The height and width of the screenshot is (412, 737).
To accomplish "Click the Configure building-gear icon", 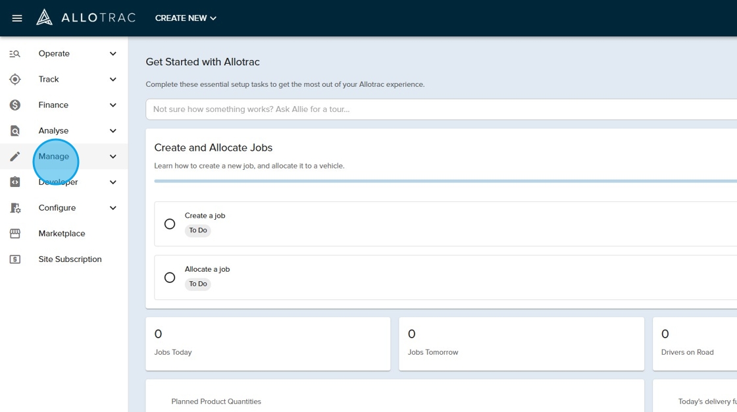I will pyautogui.click(x=15, y=208).
